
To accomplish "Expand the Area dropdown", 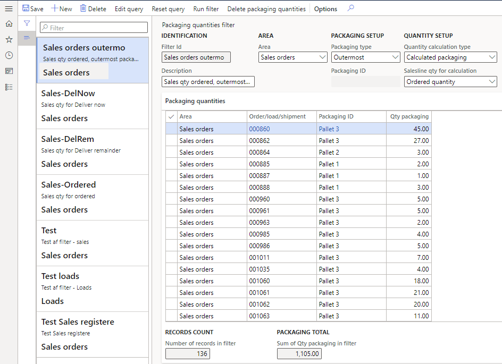I will [322, 57].
